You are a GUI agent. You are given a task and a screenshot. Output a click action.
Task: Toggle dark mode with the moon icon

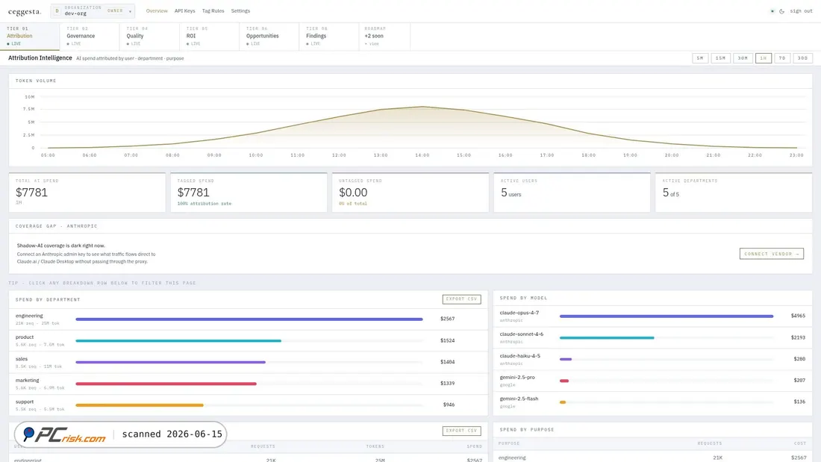(x=781, y=11)
